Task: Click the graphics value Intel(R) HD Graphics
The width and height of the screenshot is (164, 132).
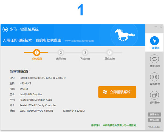Action: 31,94
